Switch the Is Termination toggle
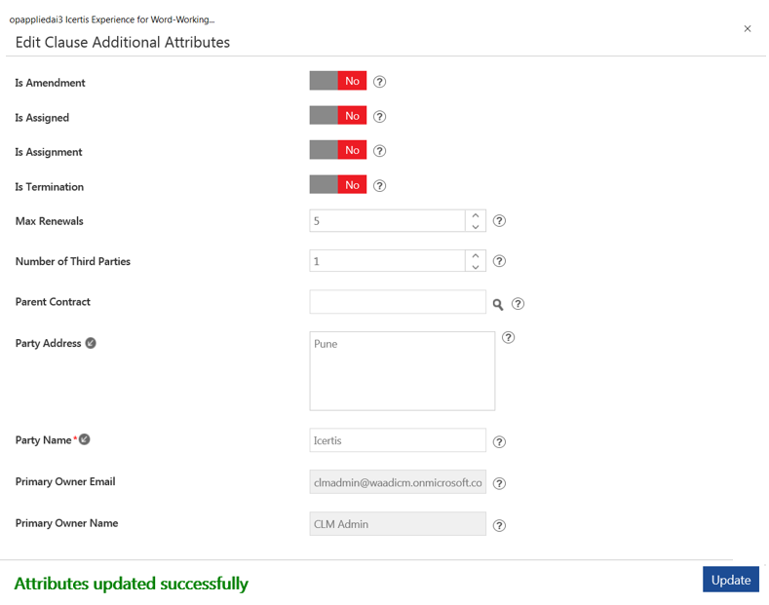The image size is (769, 605). [337, 185]
